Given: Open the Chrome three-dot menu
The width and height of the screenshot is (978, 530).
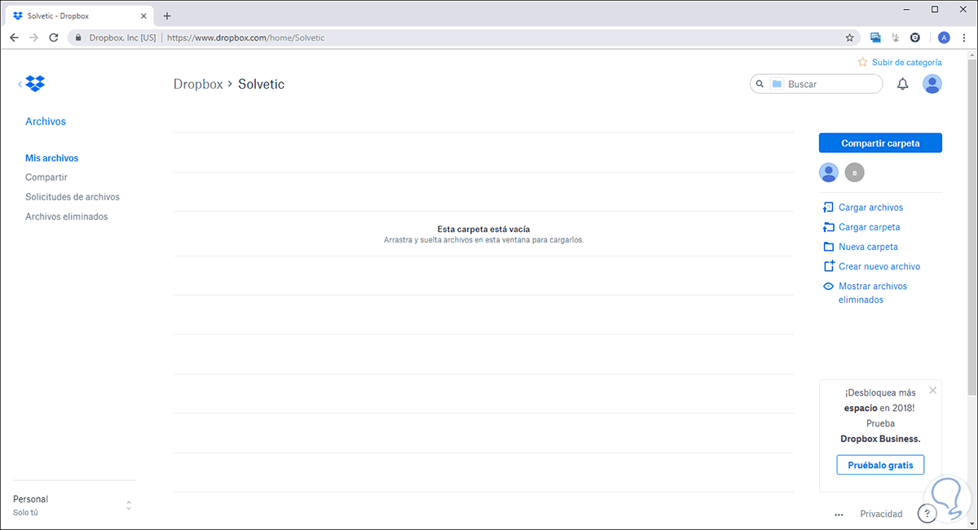Looking at the screenshot, I should [964, 37].
